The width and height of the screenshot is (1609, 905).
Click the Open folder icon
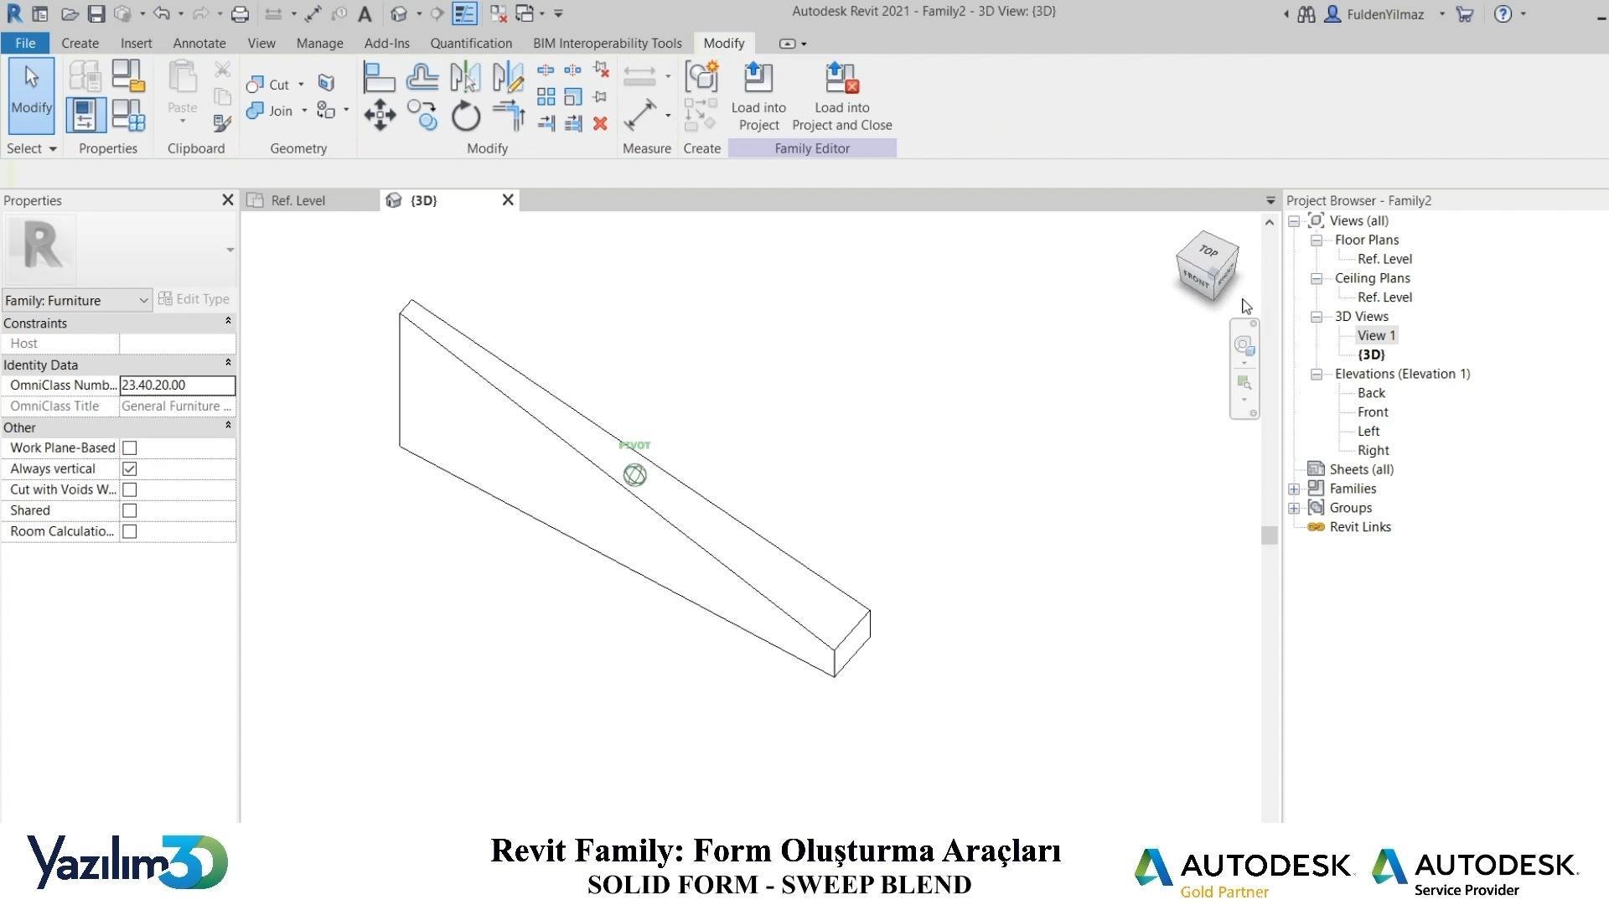[70, 13]
